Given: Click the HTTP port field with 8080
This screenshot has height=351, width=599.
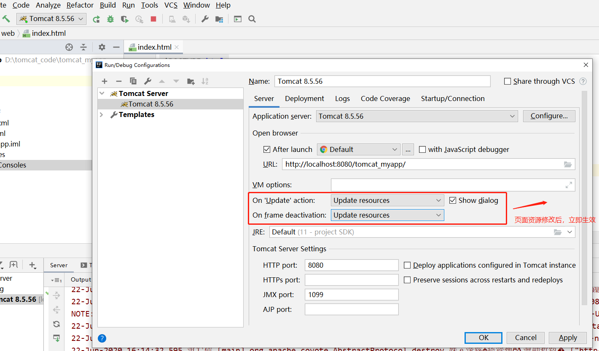Looking at the screenshot, I should (x=352, y=265).
